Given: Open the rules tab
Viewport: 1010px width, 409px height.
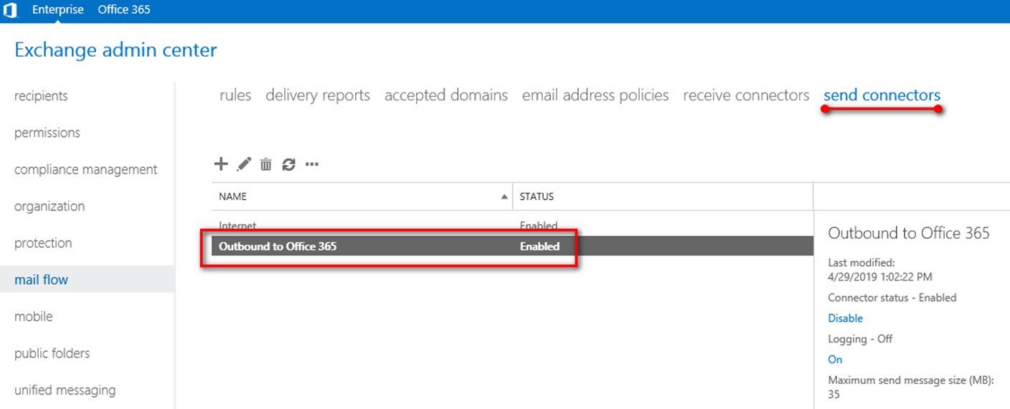Looking at the screenshot, I should (235, 95).
